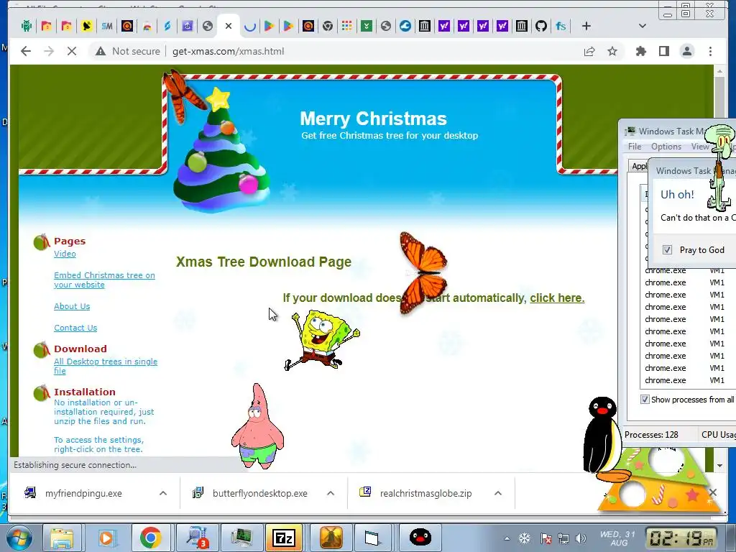This screenshot has width=736, height=552.
Task: Close the current active tab
Action: (x=229, y=27)
